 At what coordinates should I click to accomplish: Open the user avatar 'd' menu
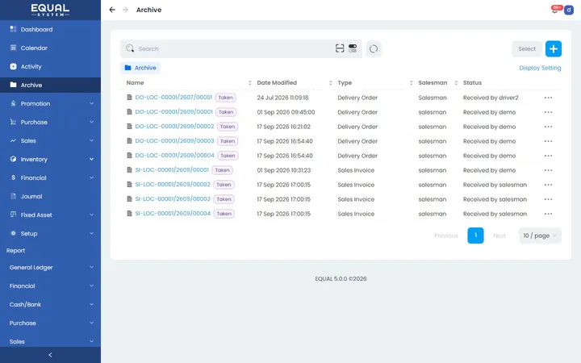point(569,10)
